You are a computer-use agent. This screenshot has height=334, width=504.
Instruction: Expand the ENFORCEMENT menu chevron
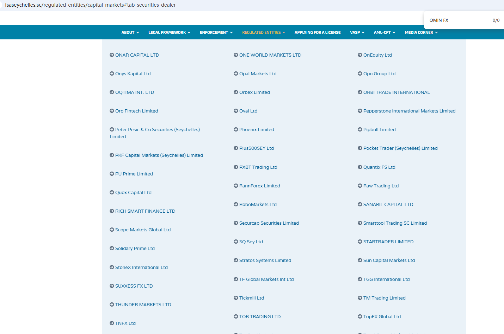click(x=231, y=32)
